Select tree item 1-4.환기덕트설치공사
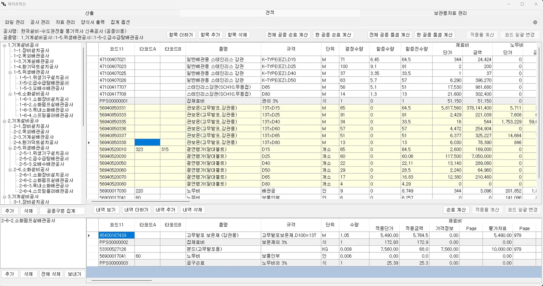Viewport: 543px width, 286px height. [36, 67]
